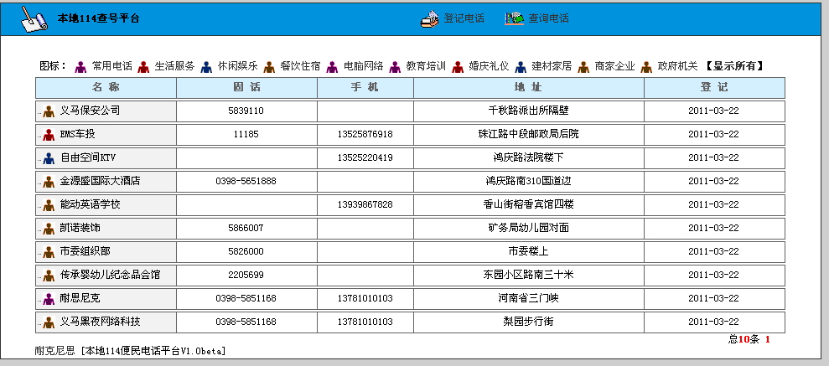Viewport: 829px width, 366px height.
Task: Click the 常用电话 category person icon
Action: tap(80, 67)
